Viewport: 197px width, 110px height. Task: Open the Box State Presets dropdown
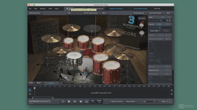pos(157,13)
